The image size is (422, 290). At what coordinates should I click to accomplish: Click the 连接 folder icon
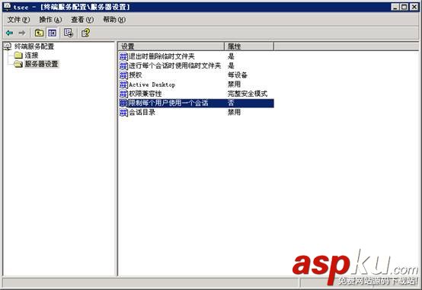(18, 55)
